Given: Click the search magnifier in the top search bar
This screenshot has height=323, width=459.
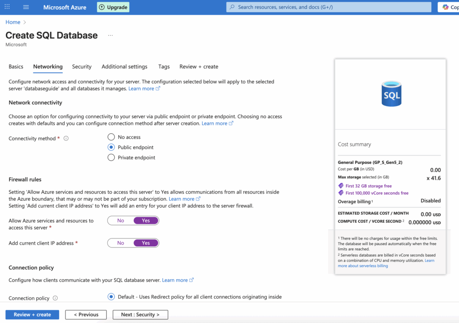Looking at the screenshot, I should pyautogui.click(x=233, y=7).
